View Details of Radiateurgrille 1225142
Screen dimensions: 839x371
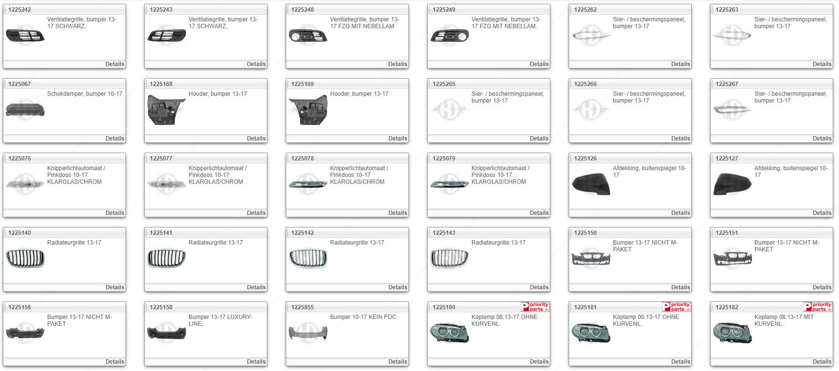click(x=398, y=287)
